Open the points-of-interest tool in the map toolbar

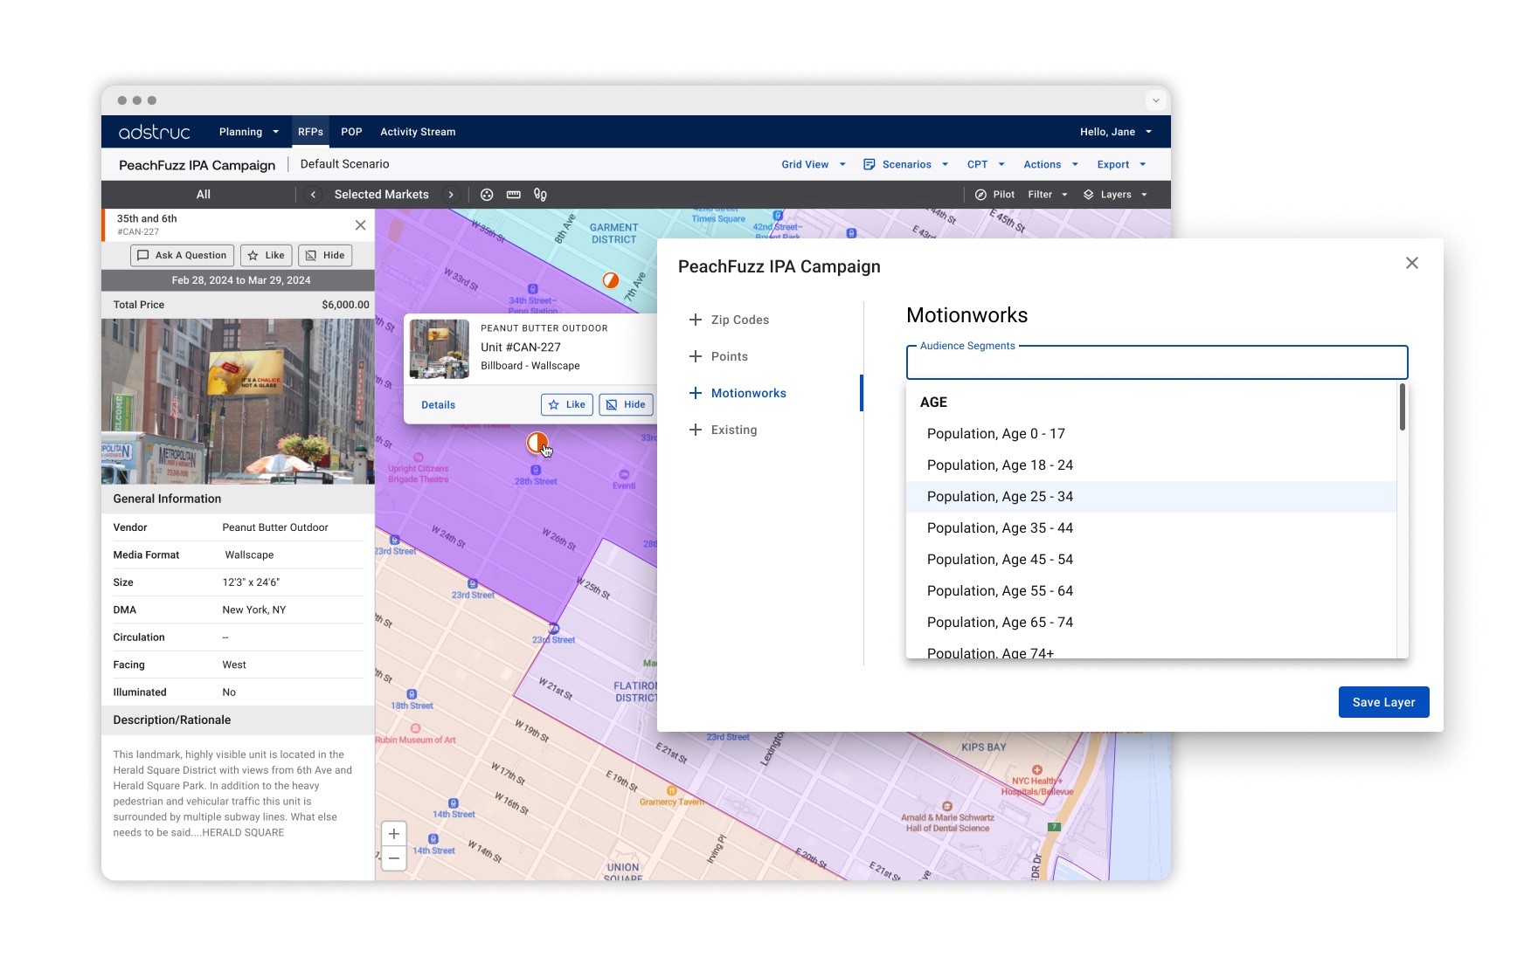(x=487, y=195)
